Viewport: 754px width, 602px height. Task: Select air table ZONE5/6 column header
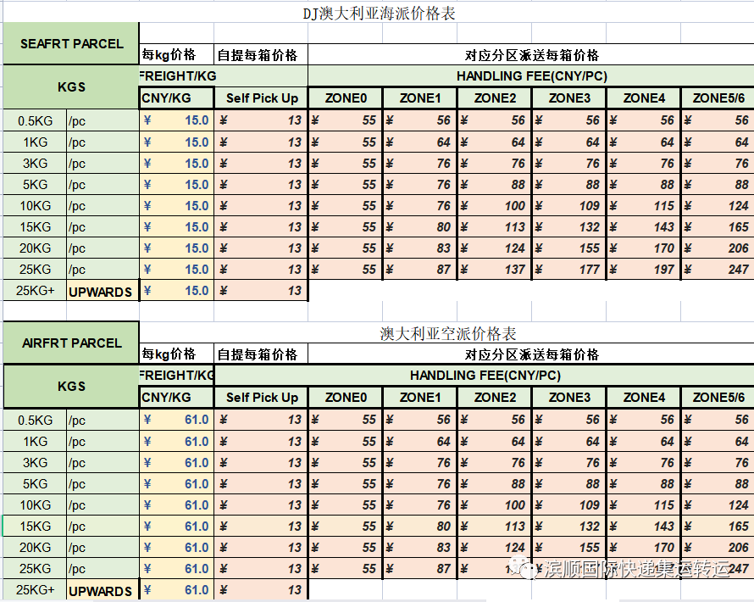click(718, 398)
